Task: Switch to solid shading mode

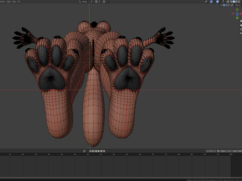Action: tap(234, 2)
